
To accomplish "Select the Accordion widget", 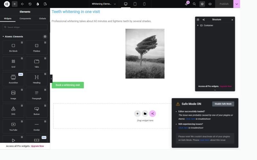I will tap(13, 79).
